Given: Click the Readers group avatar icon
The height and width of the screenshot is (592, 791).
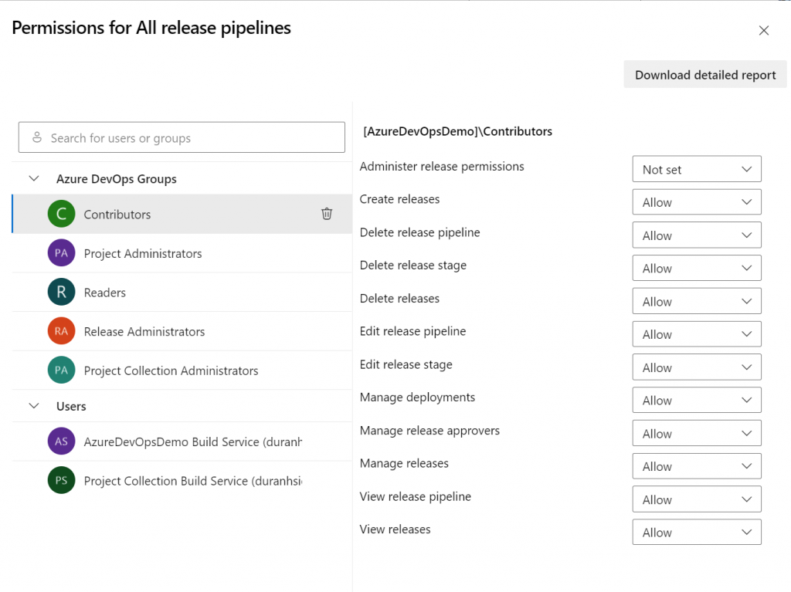Looking at the screenshot, I should tap(61, 293).
